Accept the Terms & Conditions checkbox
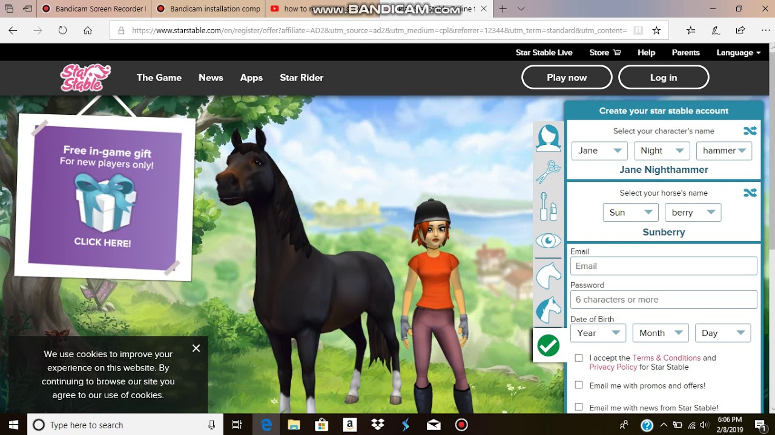 click(x=579, y=358)
